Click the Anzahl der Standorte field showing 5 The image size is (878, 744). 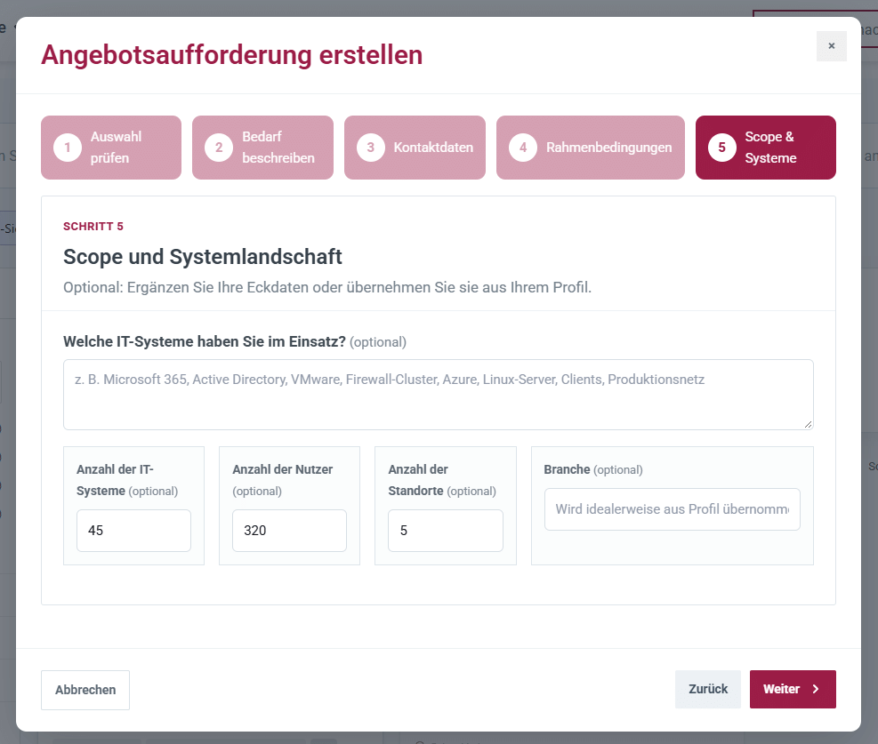click(x=445, y=531)
